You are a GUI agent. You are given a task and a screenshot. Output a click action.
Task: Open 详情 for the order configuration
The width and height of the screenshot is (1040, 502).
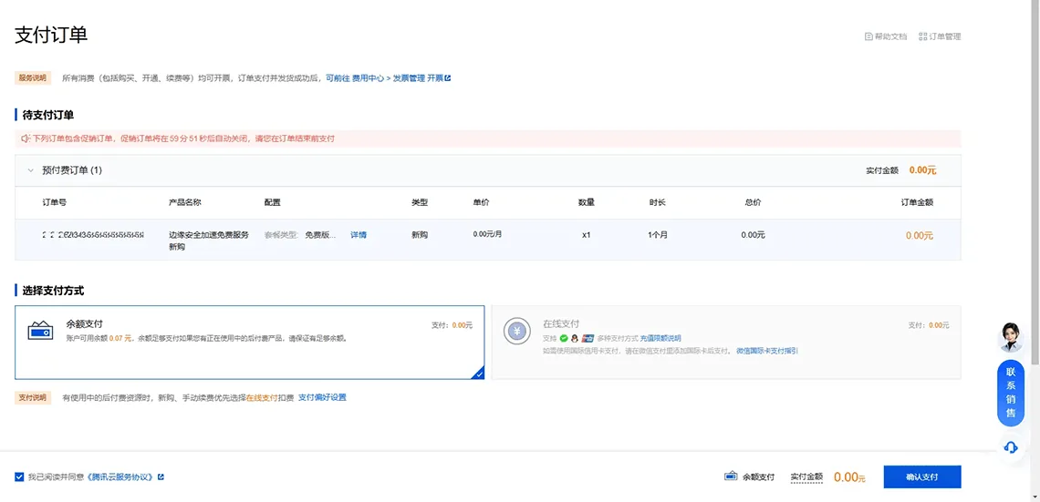[359, 235]
